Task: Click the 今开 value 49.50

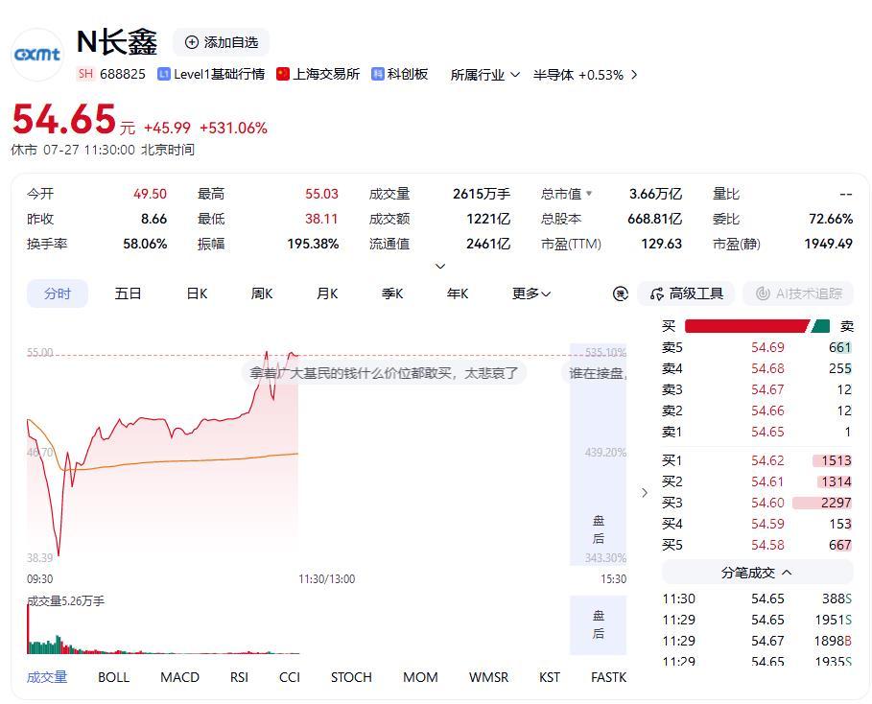Action: click(150, 194)
